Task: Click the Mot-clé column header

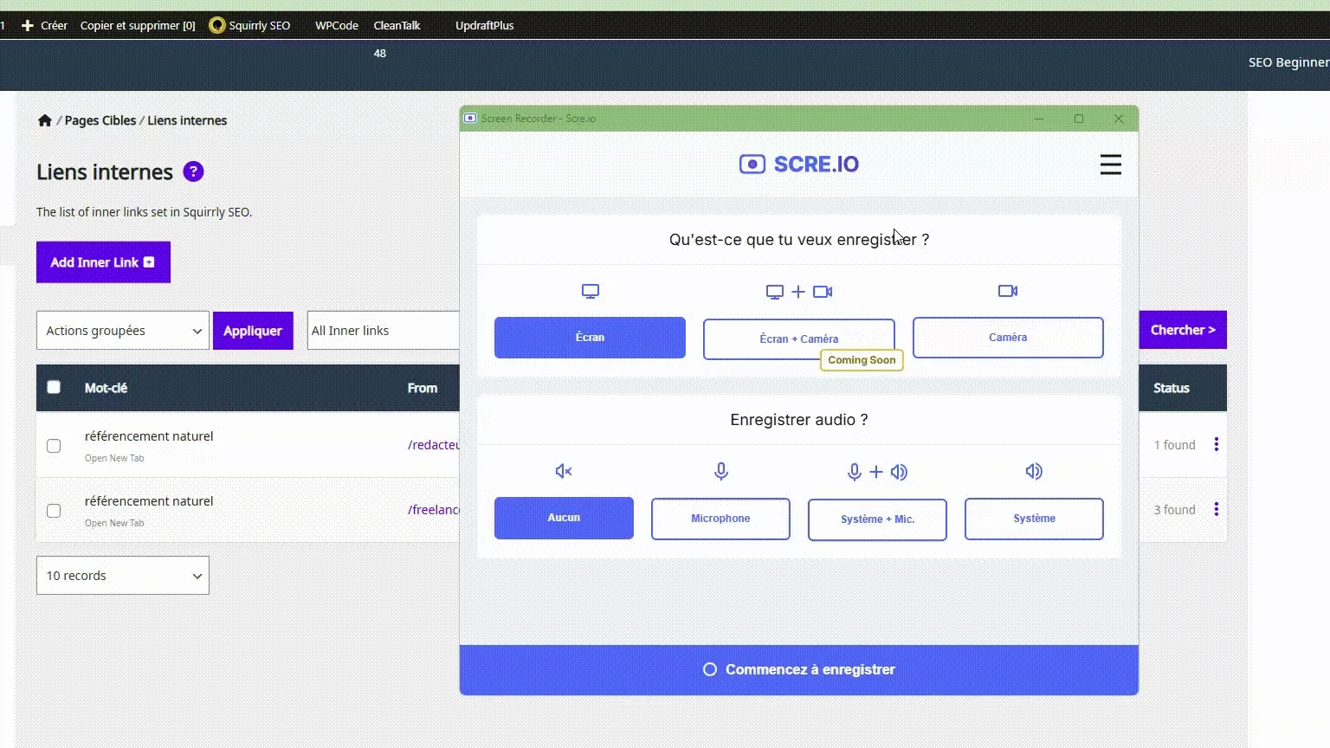Action: point(106,388)
